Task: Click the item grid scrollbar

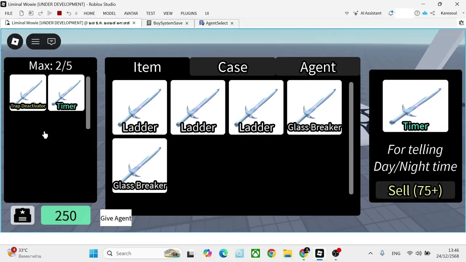Action: pyautogui.click(x=351, y=138)
